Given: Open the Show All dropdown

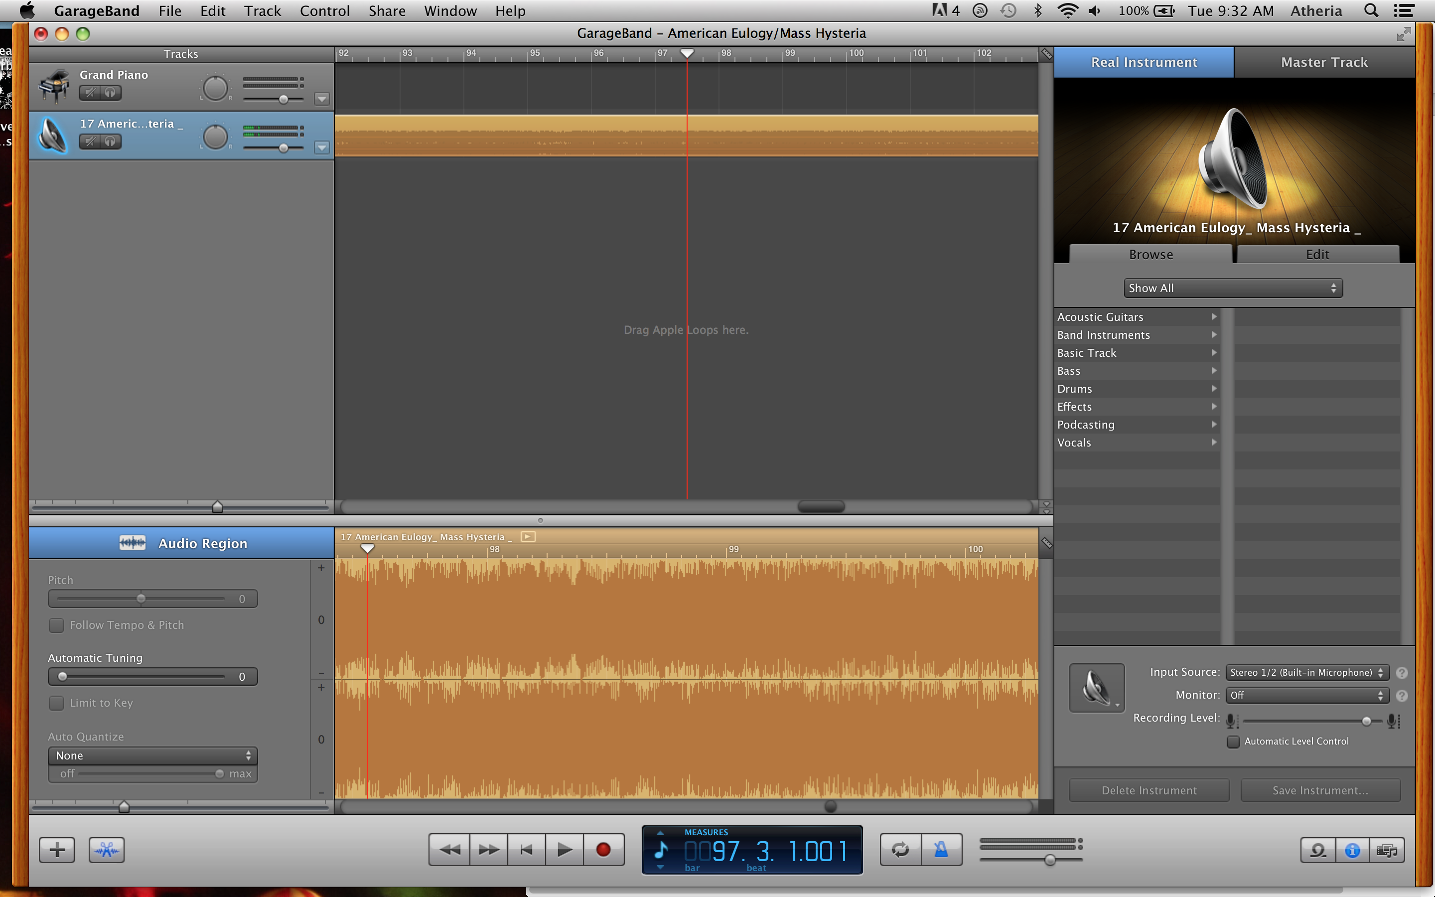Looking at the screenshot, I should (1233, 288).
